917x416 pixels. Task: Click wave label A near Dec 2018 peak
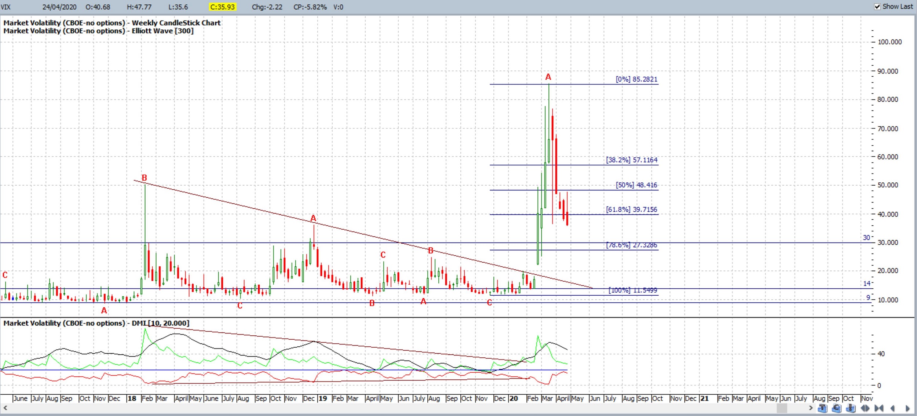click(313, 219)
